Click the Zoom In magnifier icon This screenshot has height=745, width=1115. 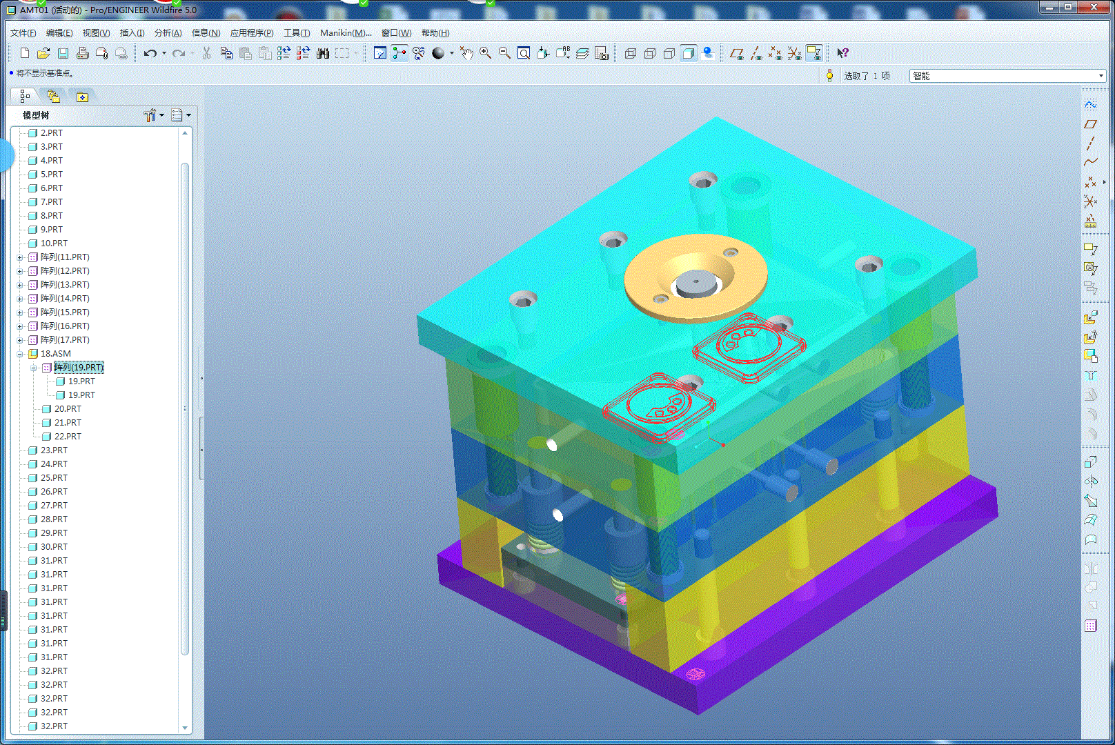tap(486, 53)
